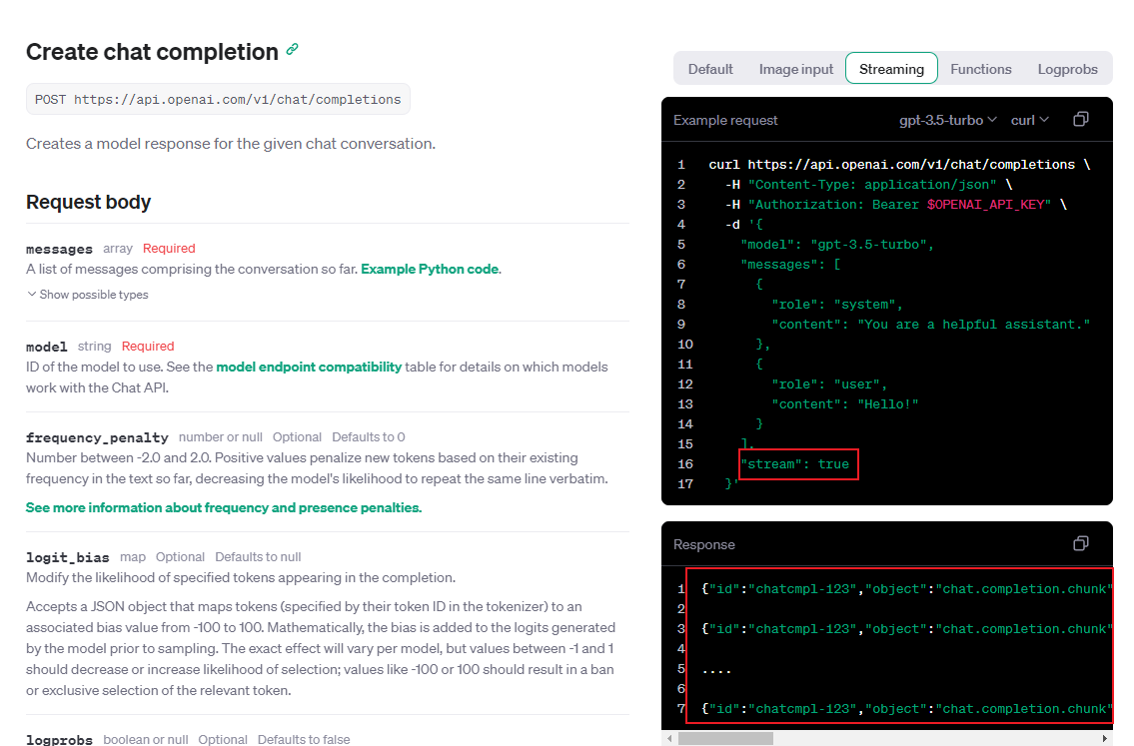1134x746 pixels.
Task: Open the model endpoint compatibility link
Action: [309, 367]
